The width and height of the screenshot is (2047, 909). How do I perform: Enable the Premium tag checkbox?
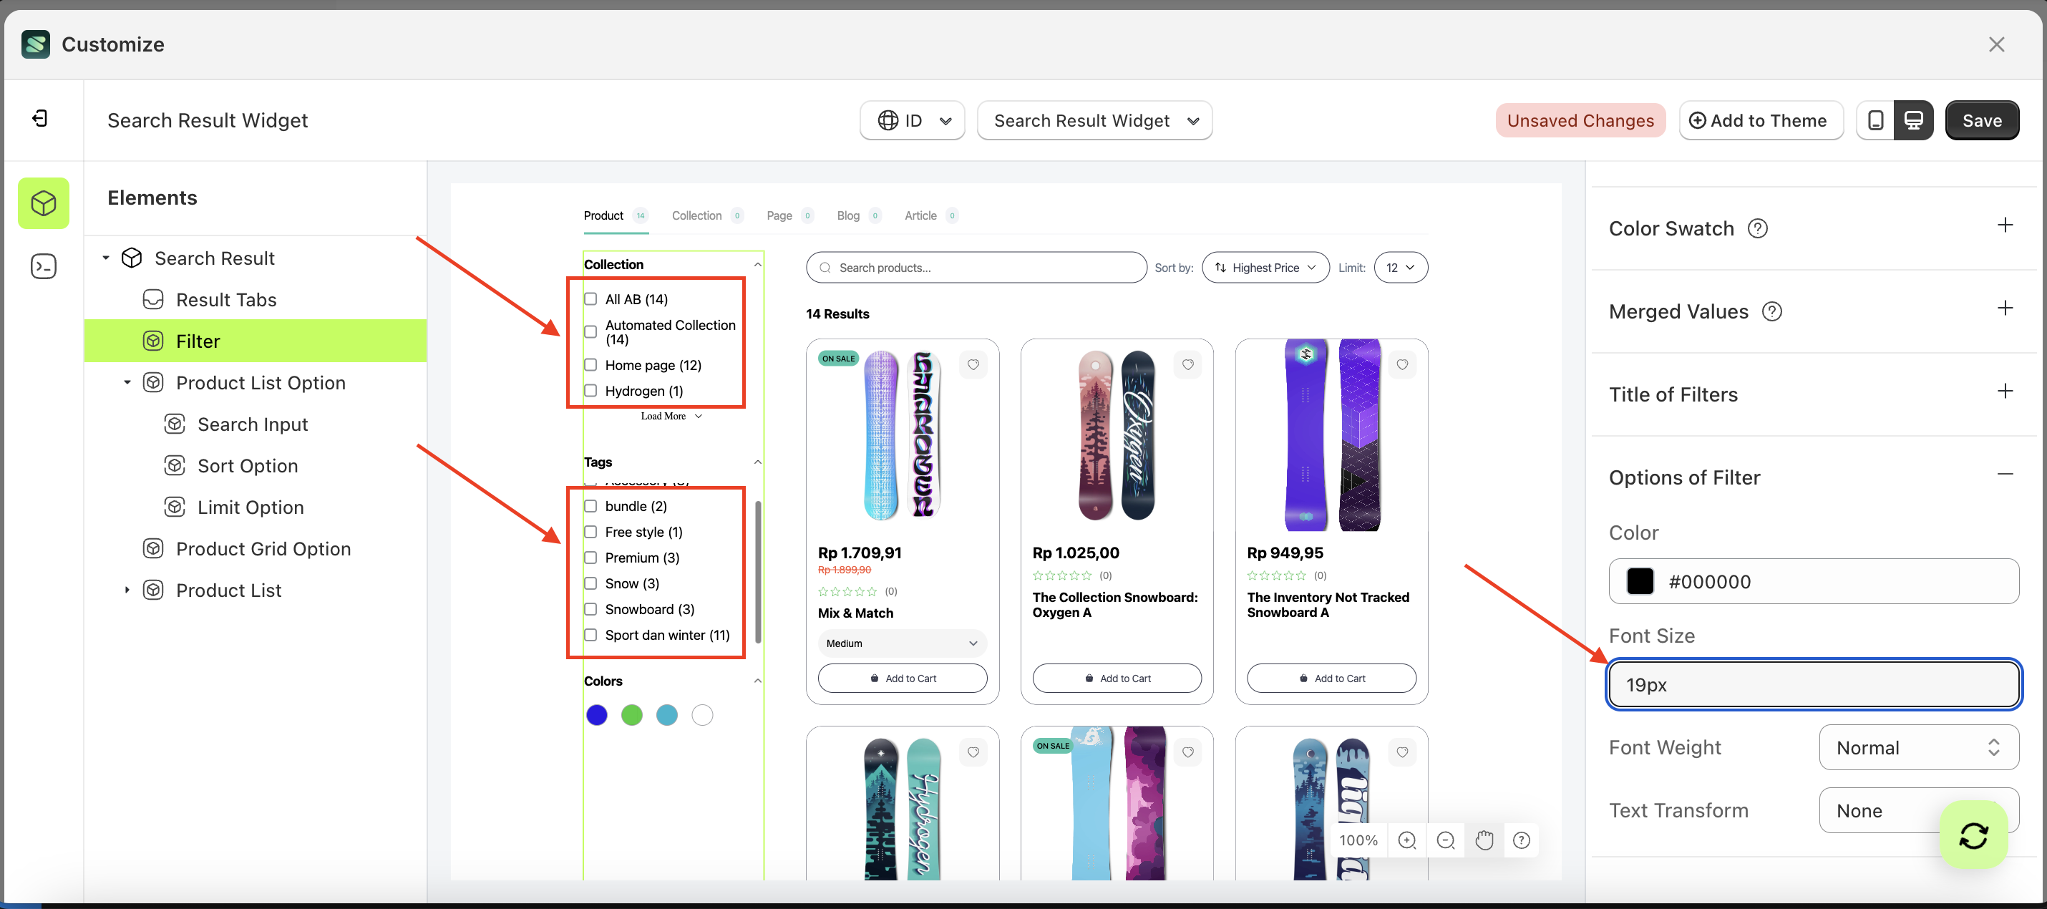(590, 558)
